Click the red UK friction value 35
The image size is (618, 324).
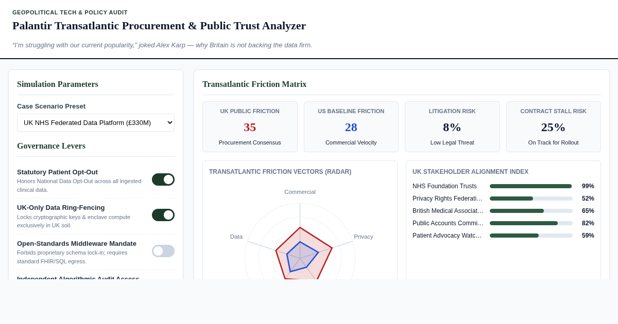point(250,127)
